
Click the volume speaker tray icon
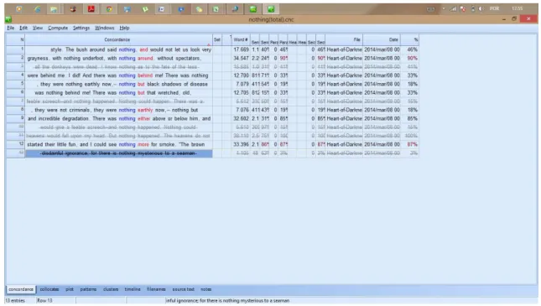(481, 9)
